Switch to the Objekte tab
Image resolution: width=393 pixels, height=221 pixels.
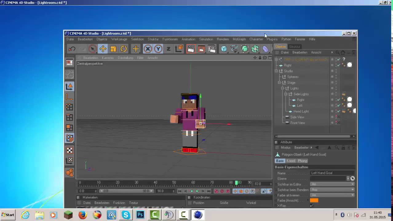click(280, 47)
